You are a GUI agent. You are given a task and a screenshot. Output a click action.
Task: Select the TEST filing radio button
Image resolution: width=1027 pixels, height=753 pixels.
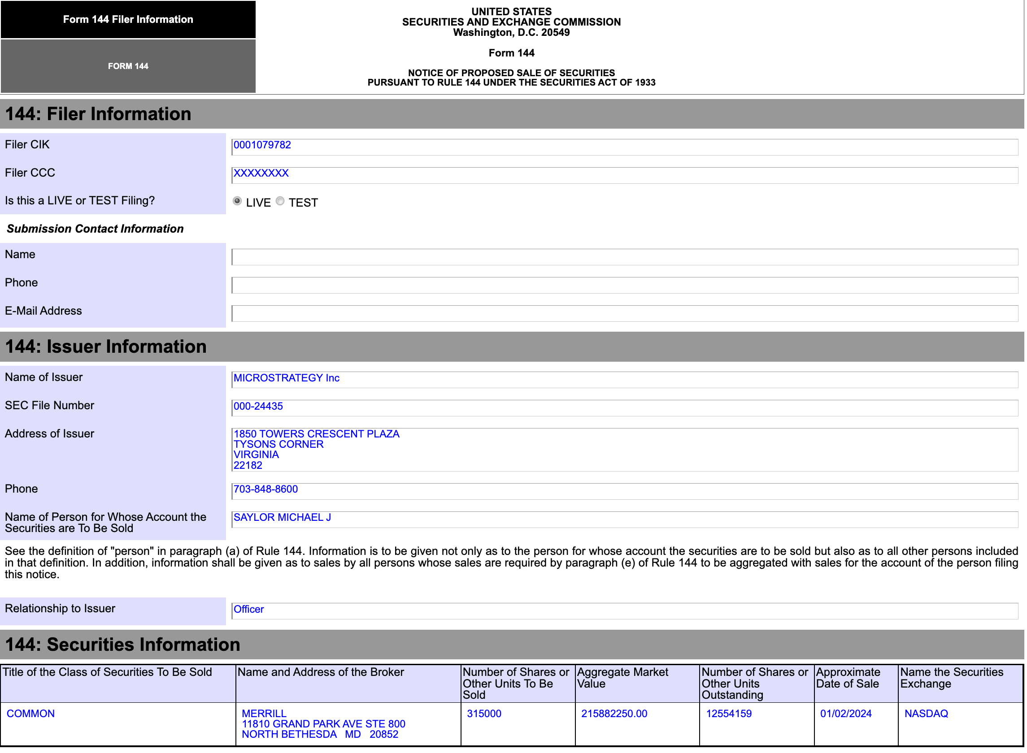click(x=280, y=201)
